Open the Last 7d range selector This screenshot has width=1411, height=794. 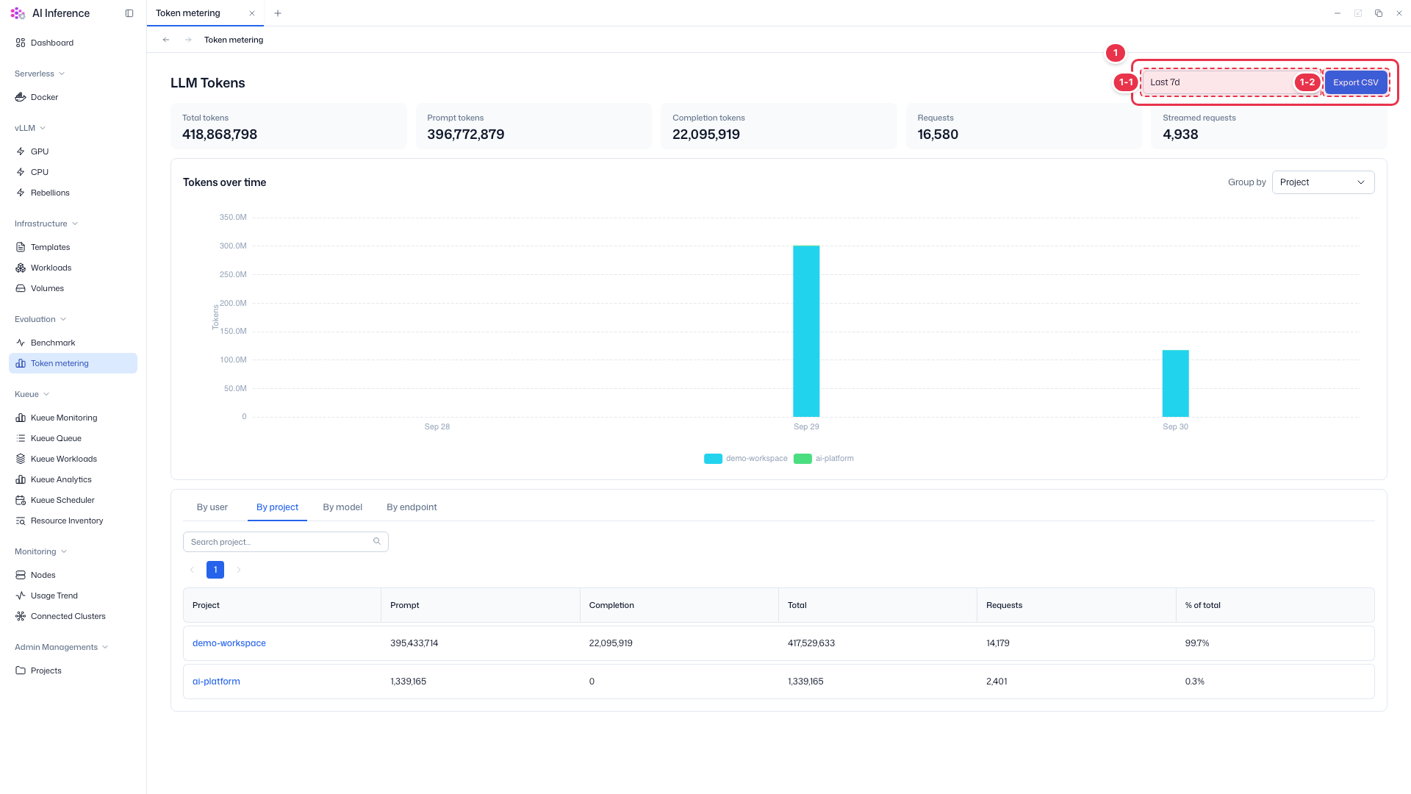tap(1231, 82)
